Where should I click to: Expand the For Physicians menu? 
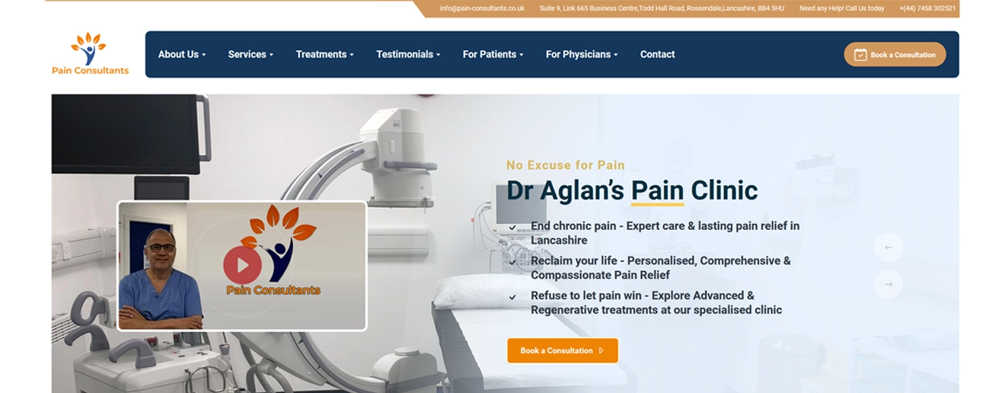[x=582, y=54]
